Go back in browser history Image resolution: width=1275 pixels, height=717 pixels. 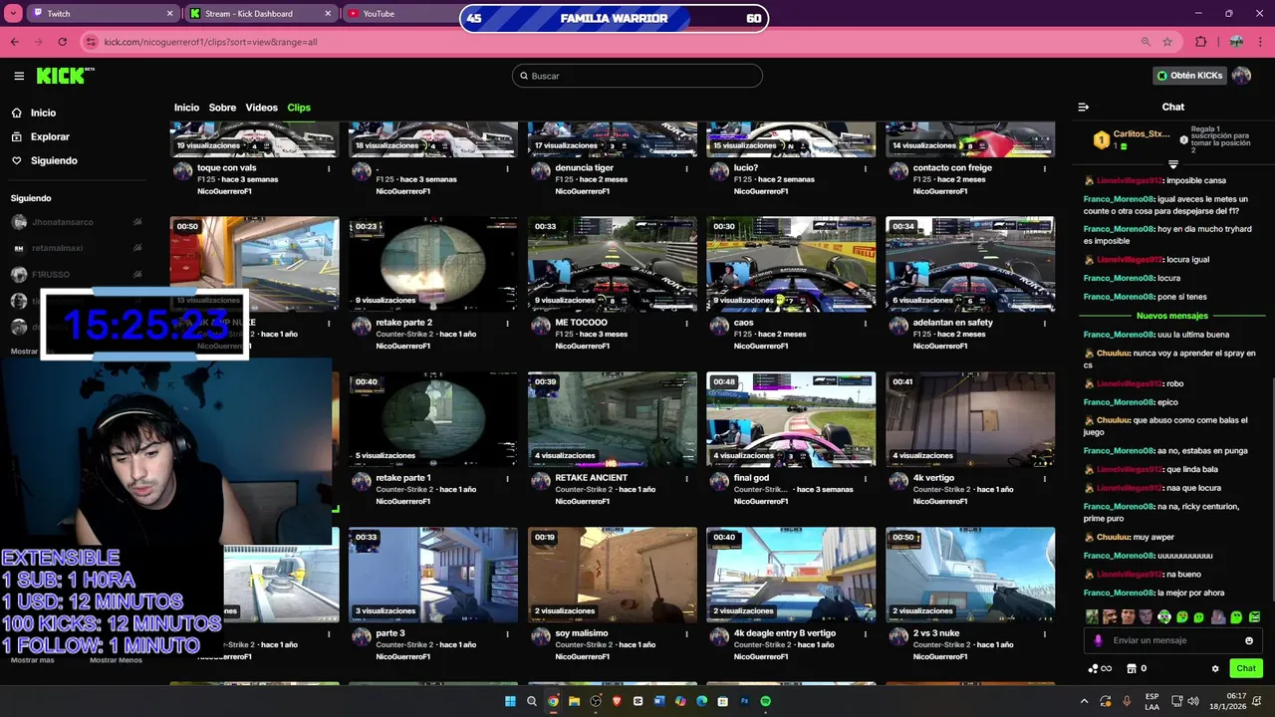coord(15,42)
